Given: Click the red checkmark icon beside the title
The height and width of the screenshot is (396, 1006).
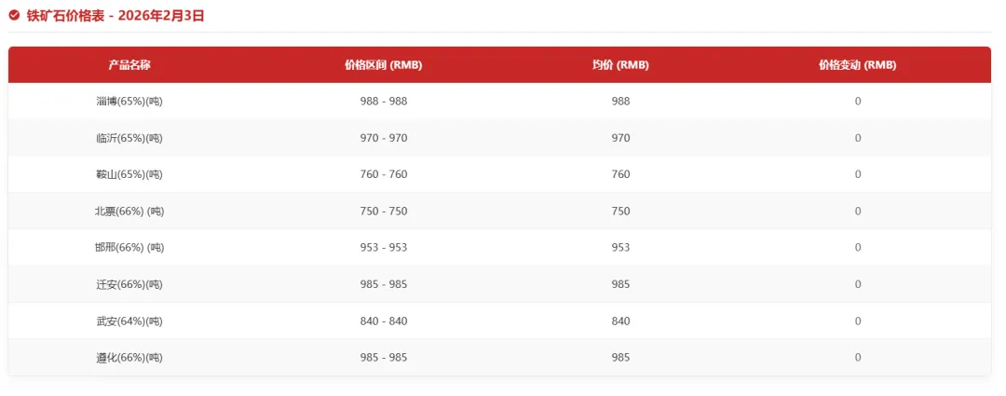Looking at the screenshot, I should tap(14, 15).
